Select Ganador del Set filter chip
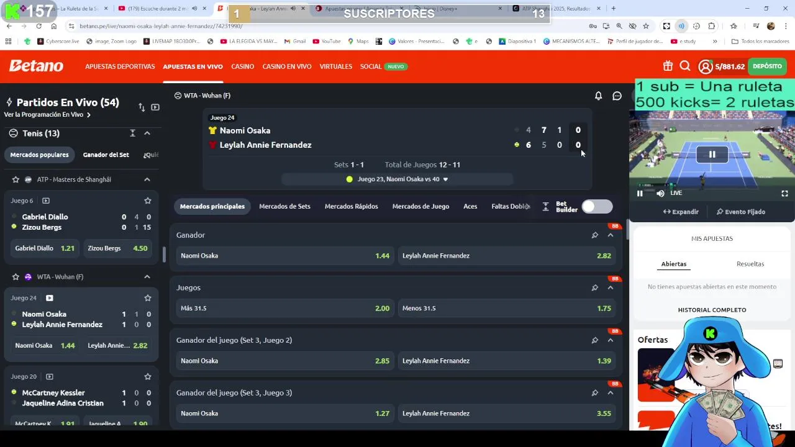 (x=106, y=155)
